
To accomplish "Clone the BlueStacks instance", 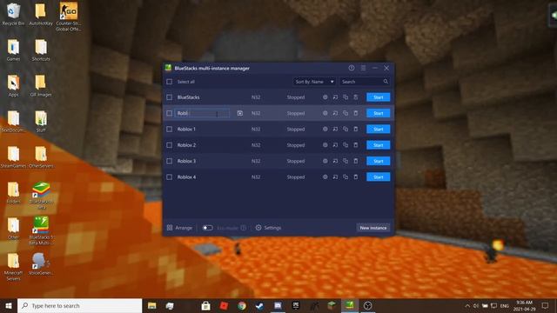I will pos(346,97).
